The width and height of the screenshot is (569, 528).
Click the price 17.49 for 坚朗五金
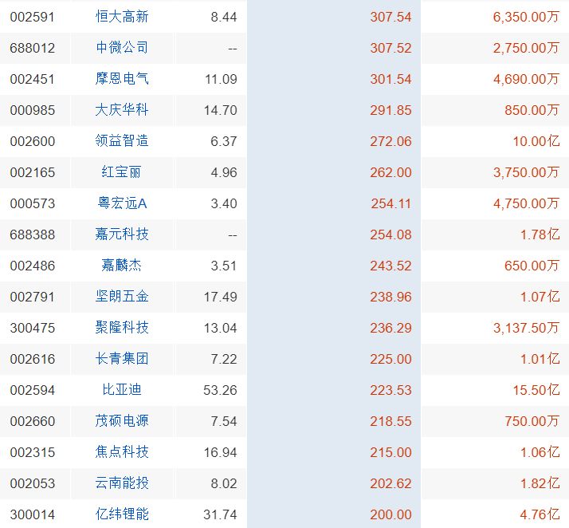pyautogui.click(x=220, y=297)
